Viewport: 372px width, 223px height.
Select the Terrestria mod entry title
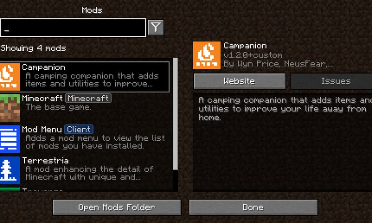46,161
